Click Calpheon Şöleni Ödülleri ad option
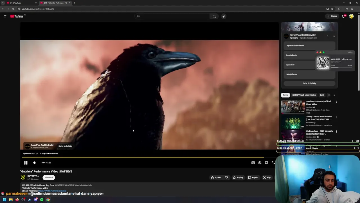The height and width of the screenshot is (203, 360). pos(309,46)
